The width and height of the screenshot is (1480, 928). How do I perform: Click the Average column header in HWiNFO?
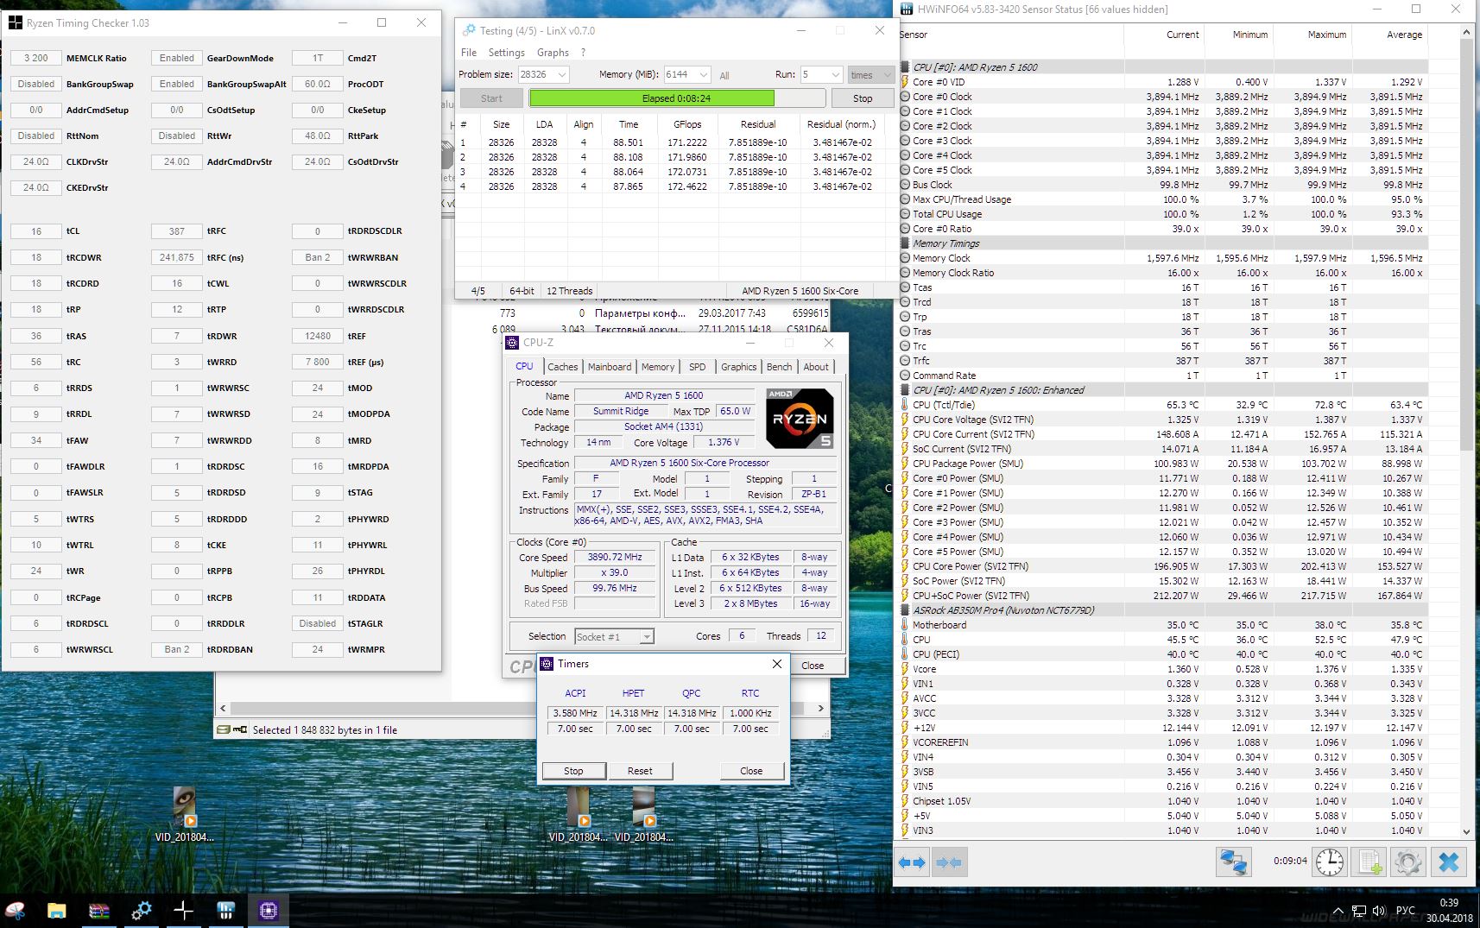click(1390, 35)
